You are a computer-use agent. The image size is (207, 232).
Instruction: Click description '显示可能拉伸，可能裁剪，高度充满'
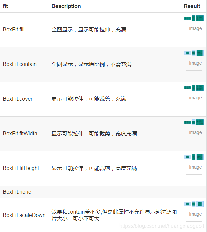click(94, 168)
